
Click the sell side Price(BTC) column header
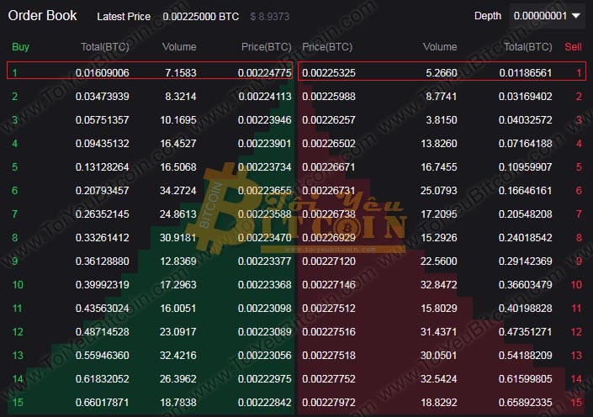click(x=328, y=47)
